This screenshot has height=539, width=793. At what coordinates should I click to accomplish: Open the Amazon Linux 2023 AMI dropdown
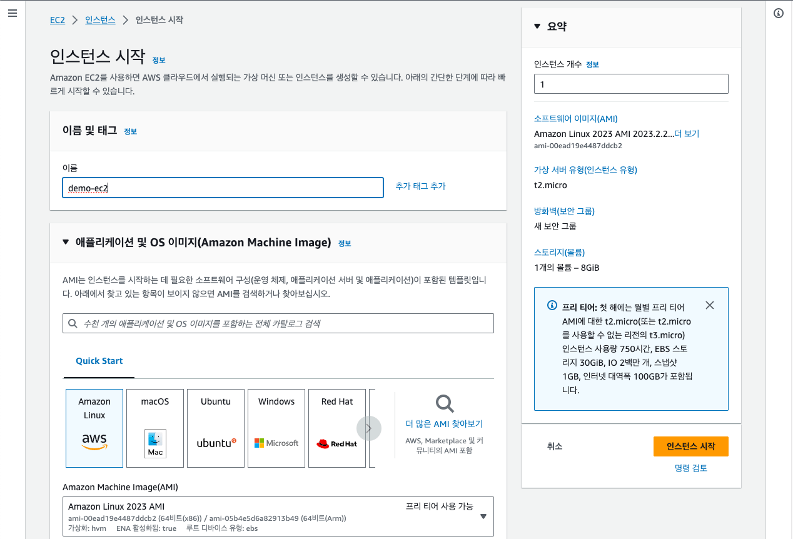tap(278, 516)
